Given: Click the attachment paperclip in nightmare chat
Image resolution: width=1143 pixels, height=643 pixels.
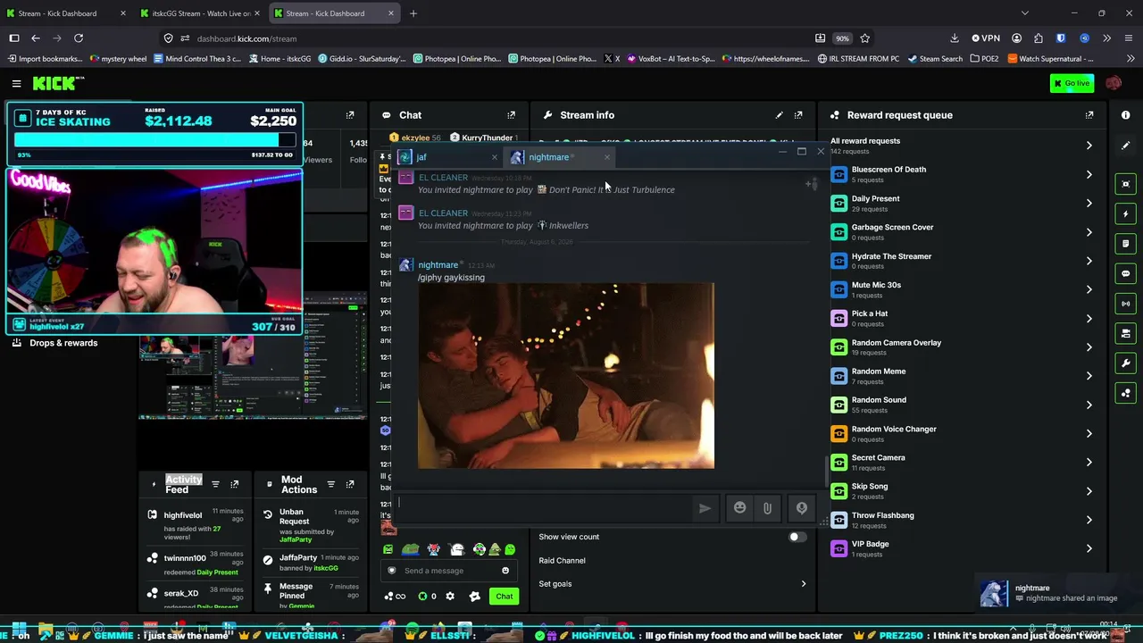Looking at the screenshot, I should click(767, 508).
